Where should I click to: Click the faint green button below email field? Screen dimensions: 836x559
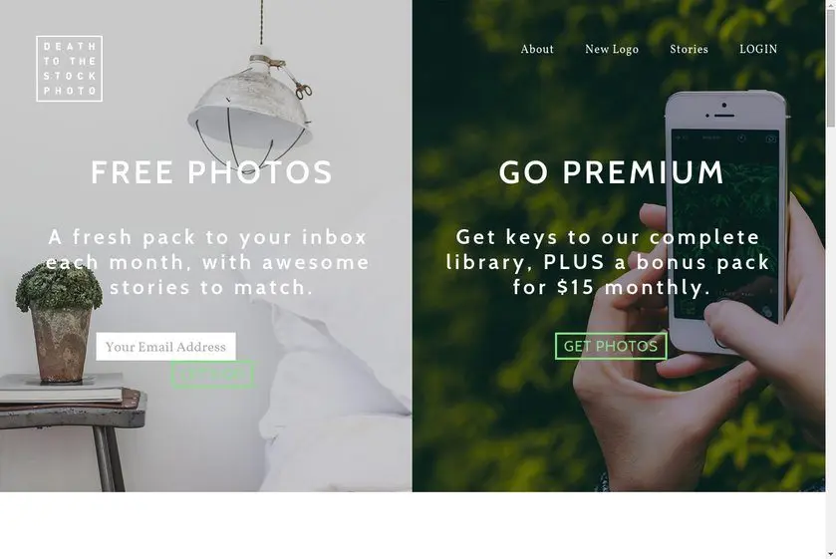pos(212,374)
